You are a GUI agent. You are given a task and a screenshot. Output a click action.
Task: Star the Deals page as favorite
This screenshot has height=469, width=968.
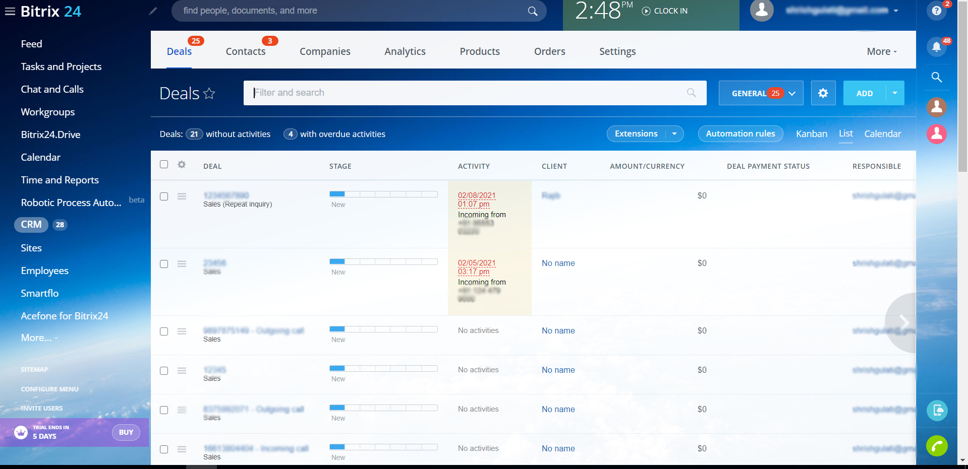point(209,94)
